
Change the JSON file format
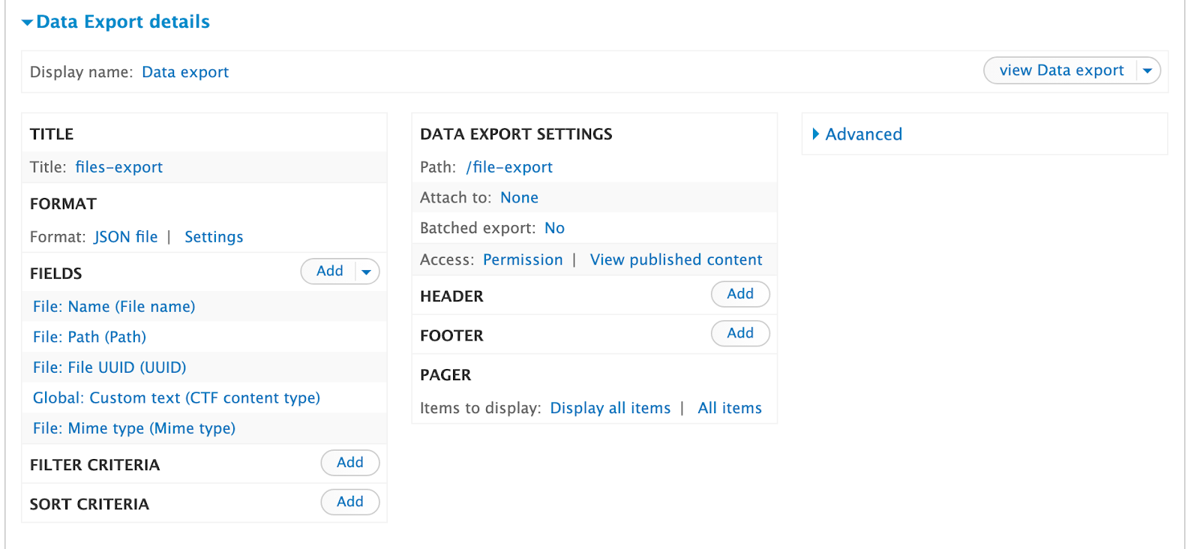[126, 237]
